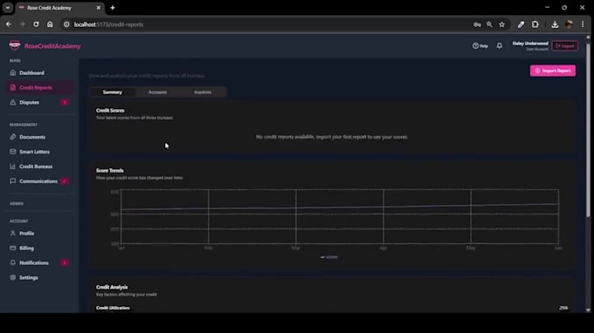Viewport: 594px width, 333px height.
Task: Click the Credit Analysis heading
Action: 112,288
